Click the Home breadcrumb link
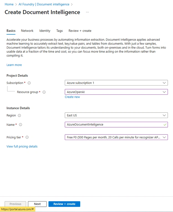 click(x=9, y=4)
